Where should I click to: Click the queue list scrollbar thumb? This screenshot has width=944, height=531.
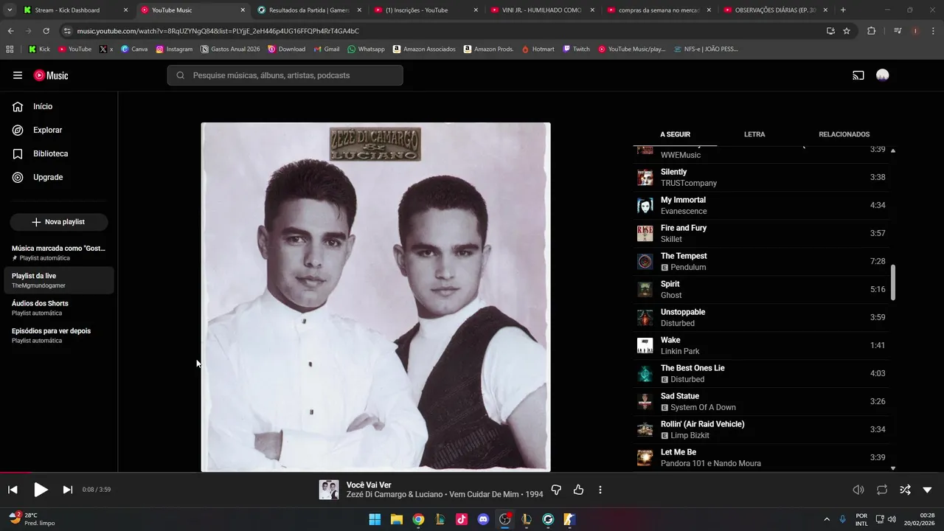(x=893, y=282)
